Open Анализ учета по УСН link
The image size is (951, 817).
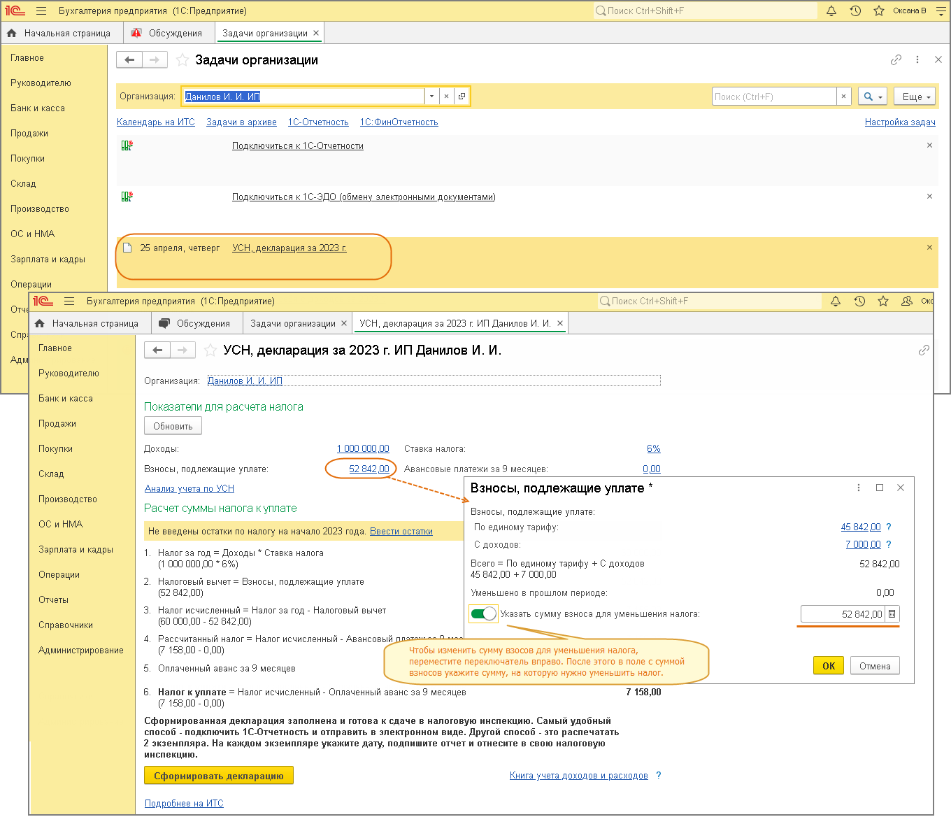[190, 489]
